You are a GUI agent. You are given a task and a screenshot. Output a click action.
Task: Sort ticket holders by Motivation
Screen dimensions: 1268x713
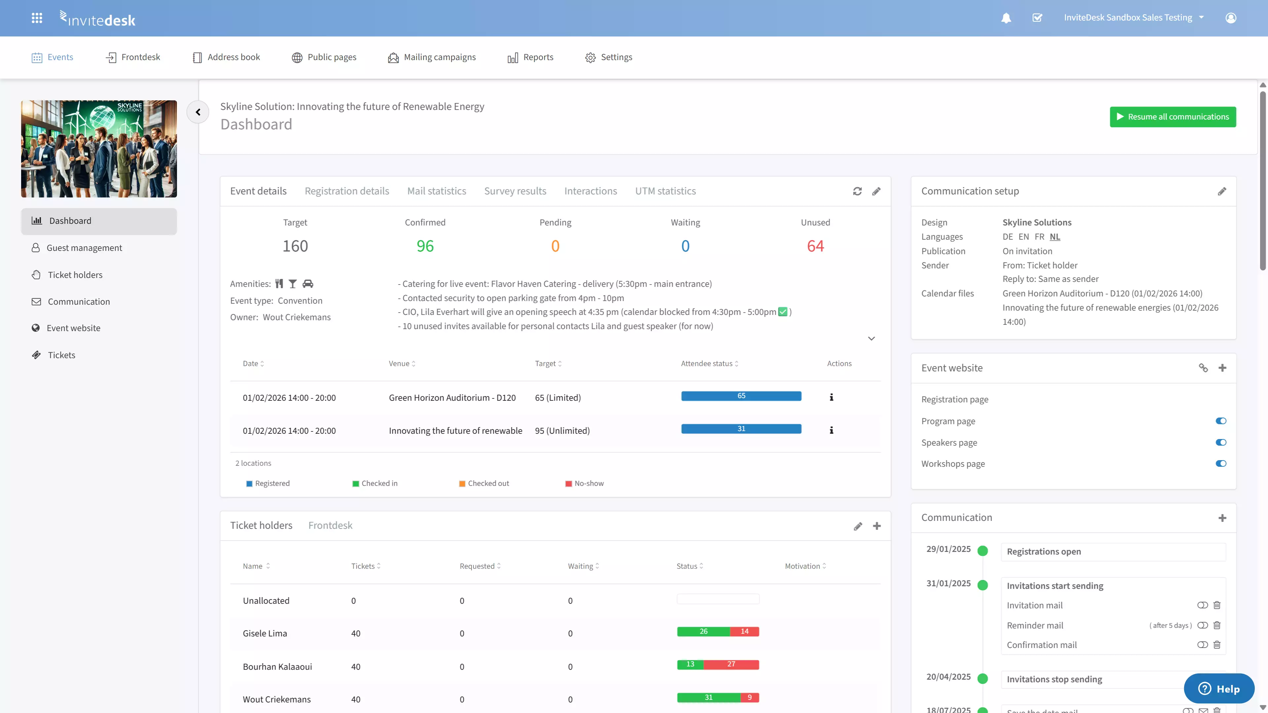coord(805,566)
